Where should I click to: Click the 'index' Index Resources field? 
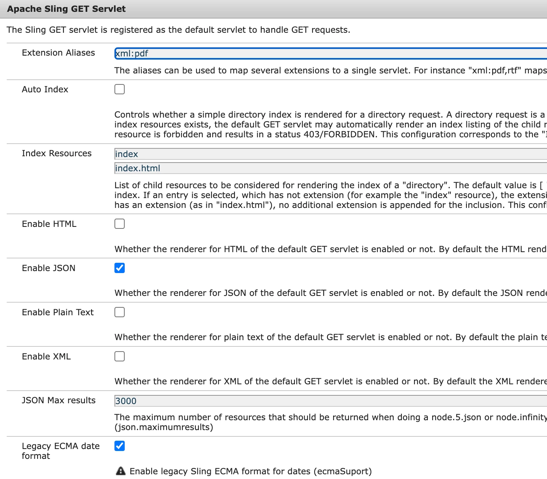coord(331,154)
